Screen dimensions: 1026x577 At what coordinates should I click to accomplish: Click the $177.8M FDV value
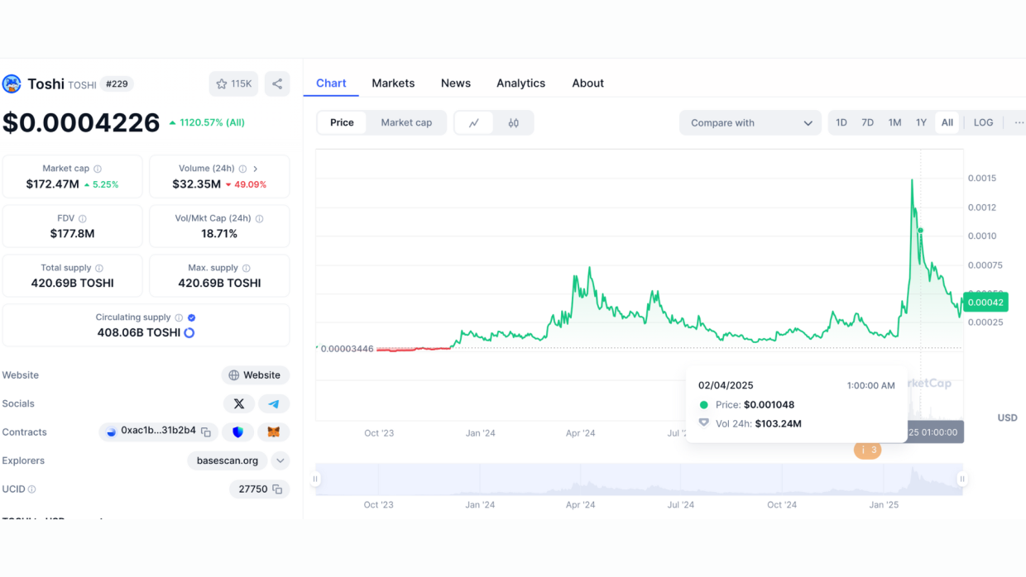coord(73,234)
